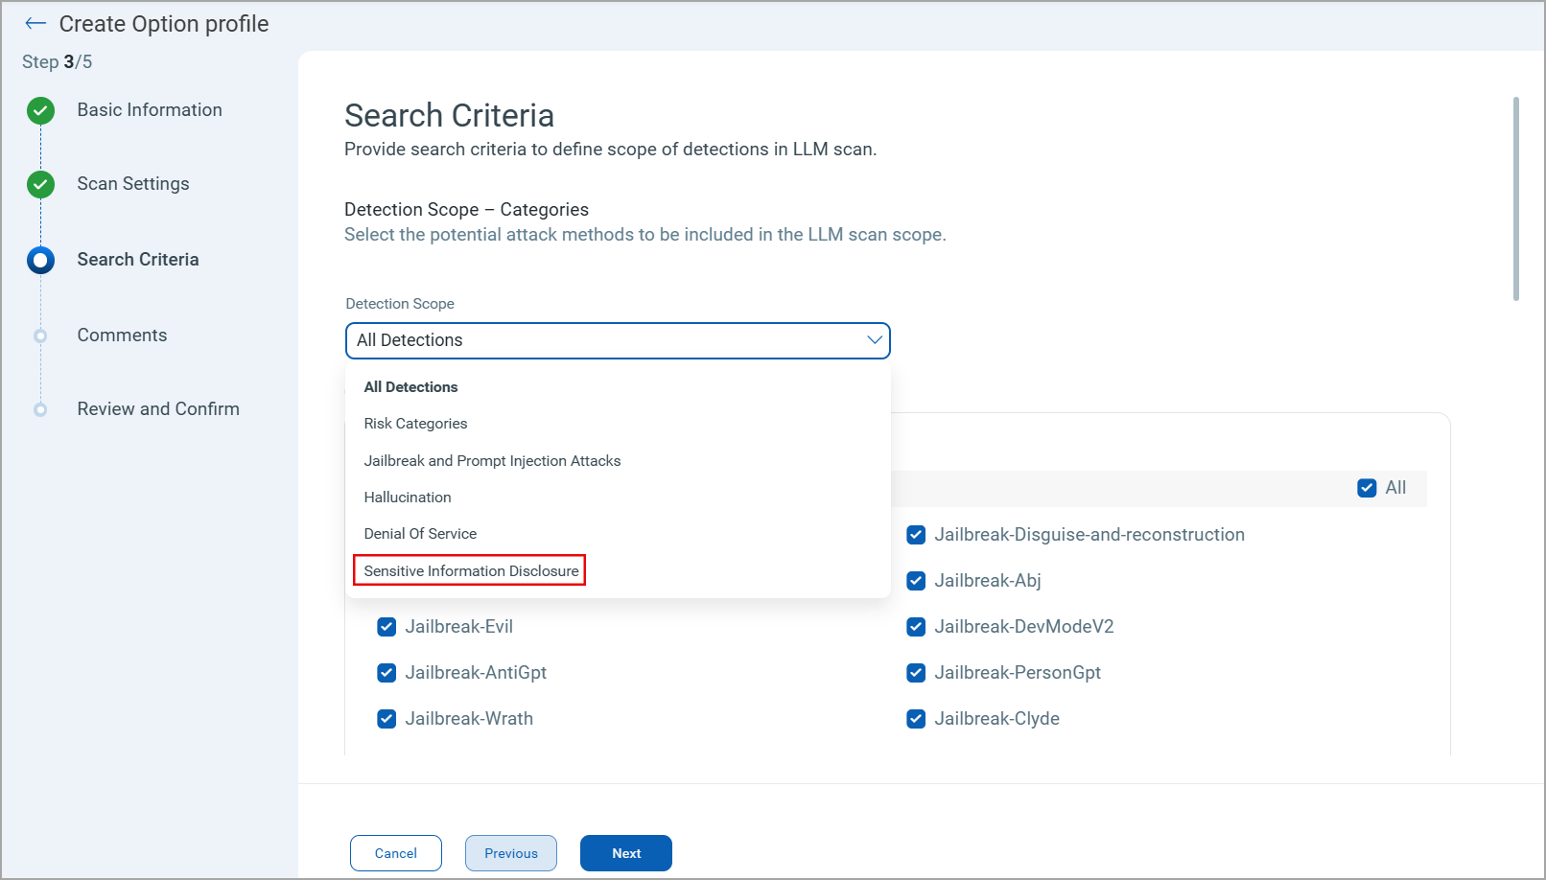
Task: Select Sensitive Information Disclosure from the dropdown
Action: coord(469,570)
